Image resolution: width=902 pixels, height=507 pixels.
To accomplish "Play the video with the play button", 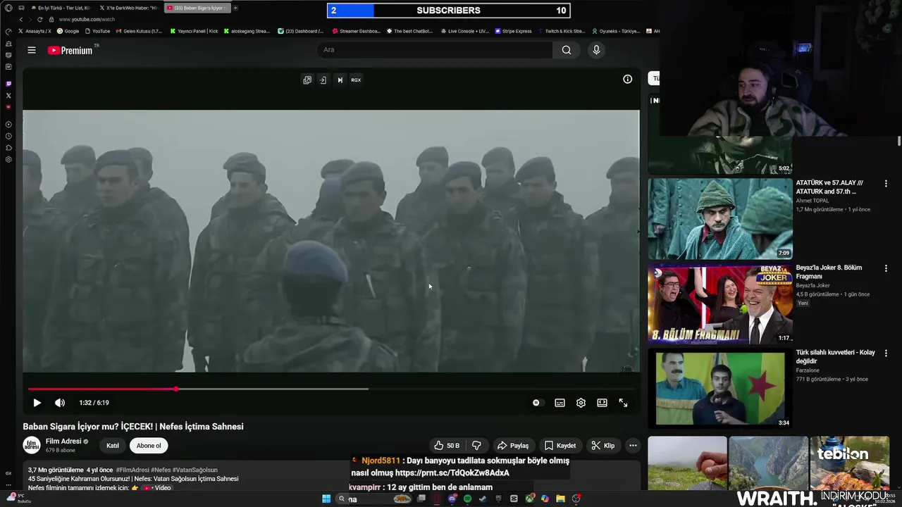I will coord(37,403).
